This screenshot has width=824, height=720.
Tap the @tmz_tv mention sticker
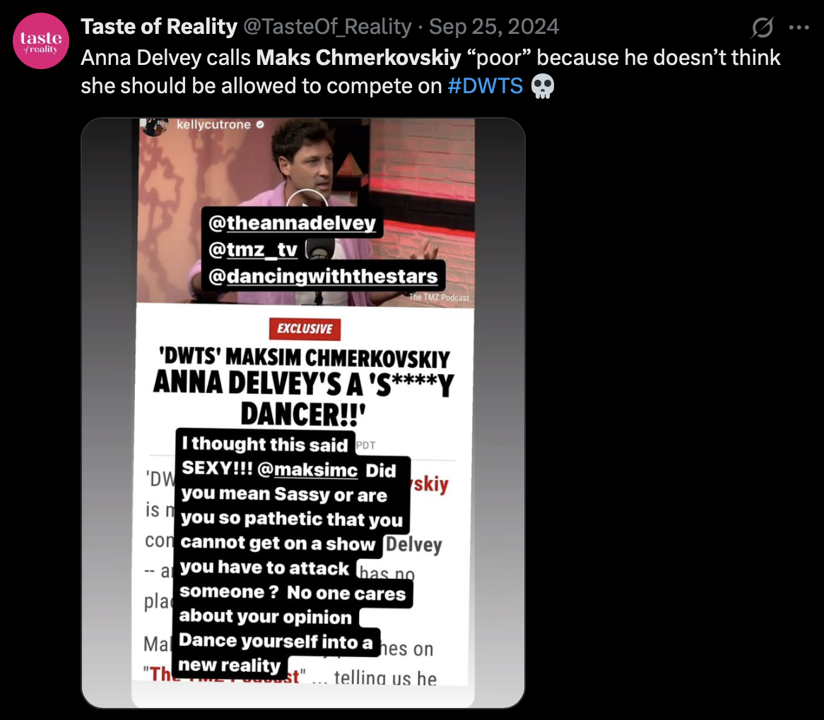coord(253,250)
